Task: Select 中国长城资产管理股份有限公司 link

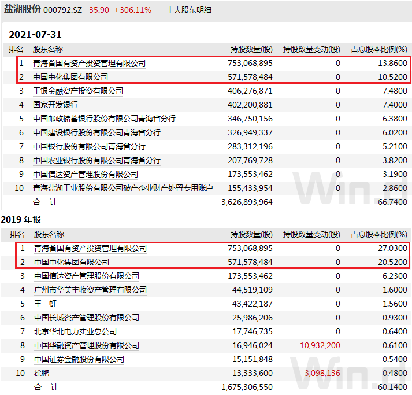Action: [x=87, y=318]
